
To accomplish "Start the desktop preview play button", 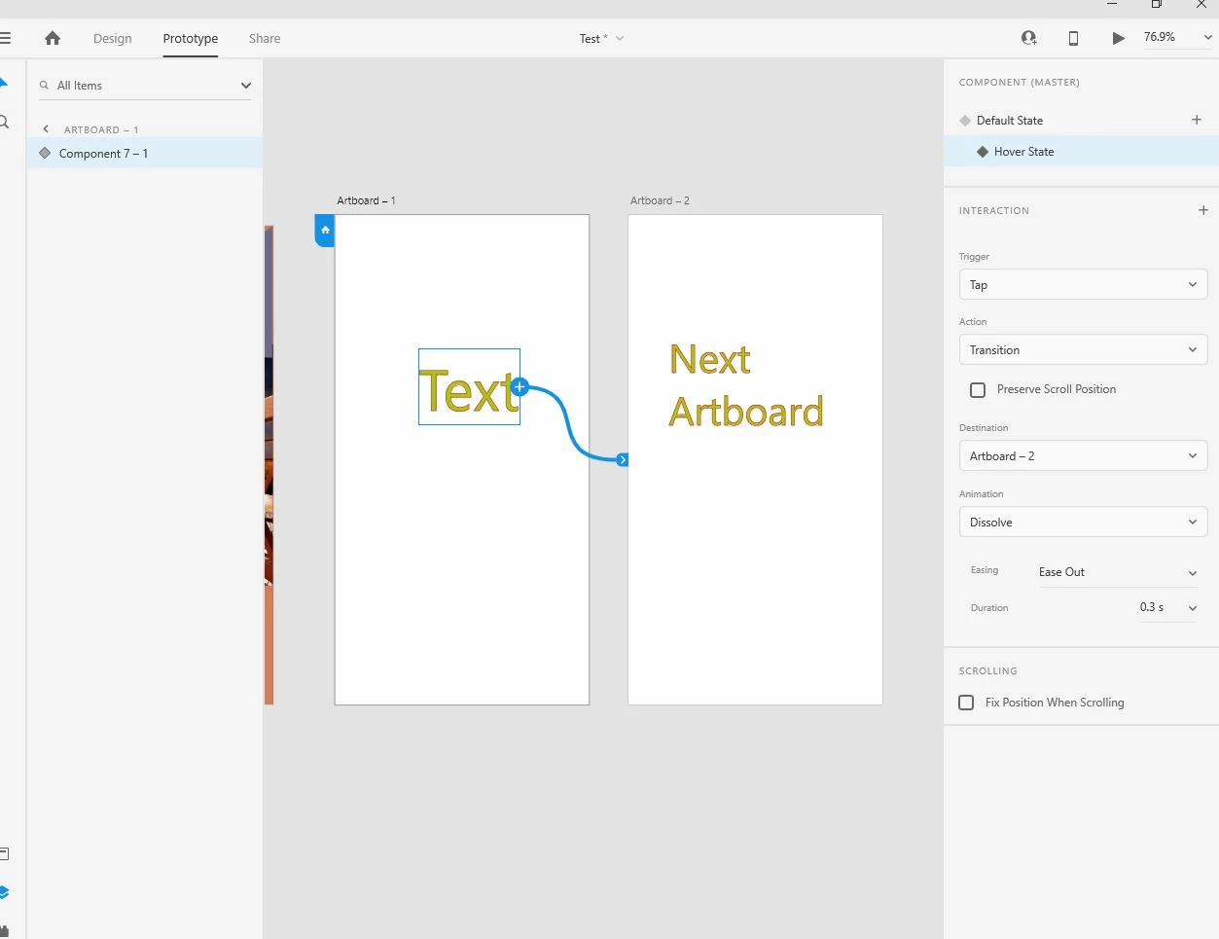I will tap(1118, 38).
